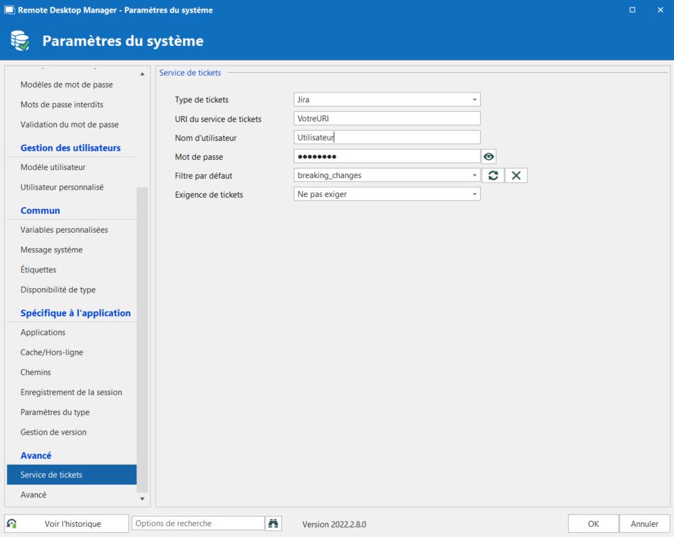This screenshot has height=537, width=674.
Task: Reveal password with the eye icon
Action: pyautogui.click(x=489, y=157)
